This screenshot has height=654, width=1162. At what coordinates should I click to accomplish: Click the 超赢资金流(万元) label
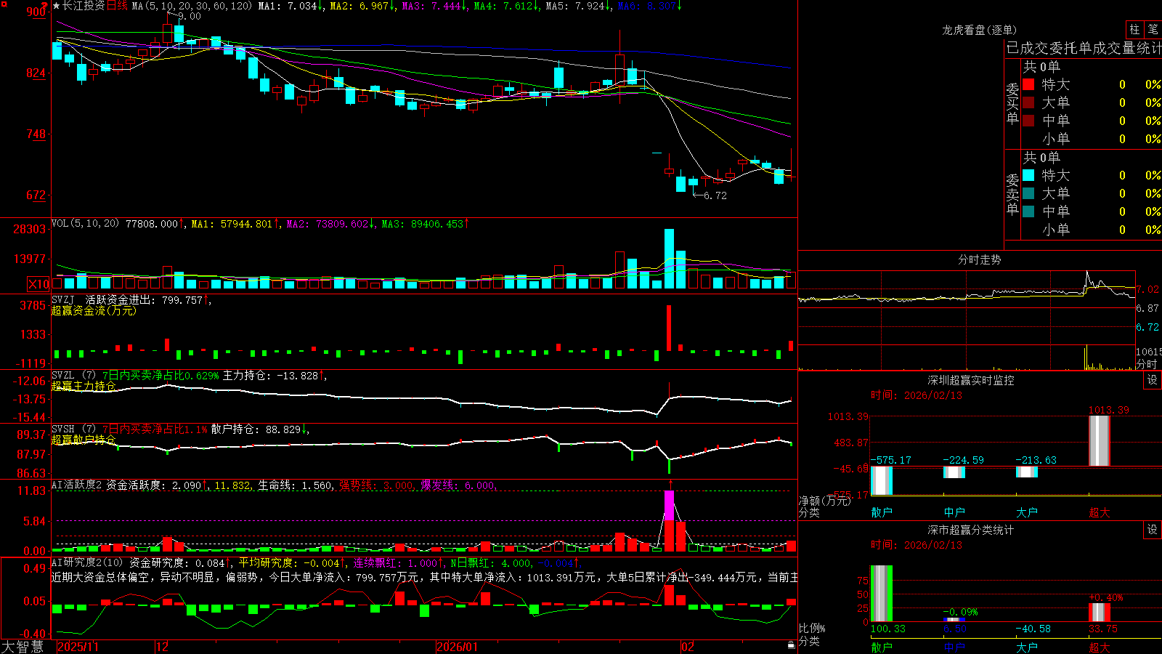pyautogui.click(x=94, y=310)
